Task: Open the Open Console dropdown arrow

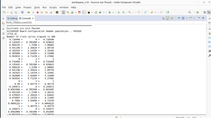Action: 194,18
